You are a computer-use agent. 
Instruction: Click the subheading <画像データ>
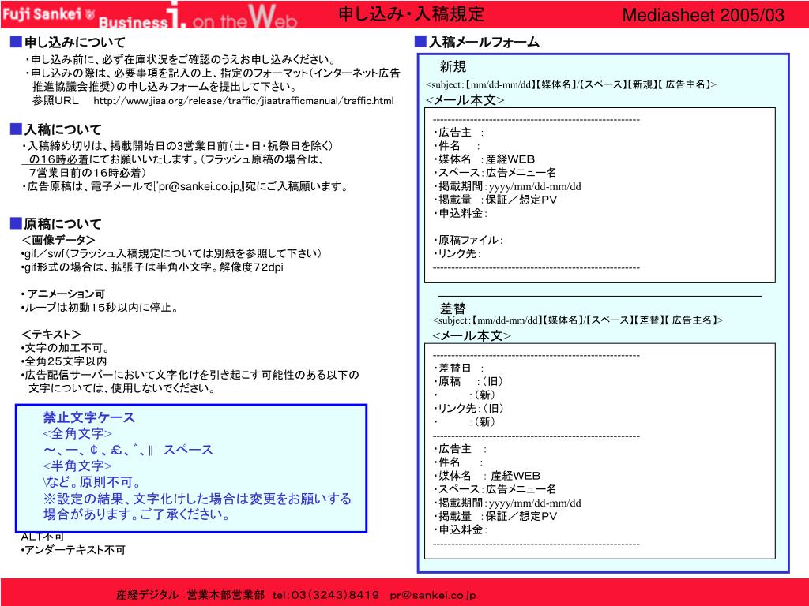point(58,240)
